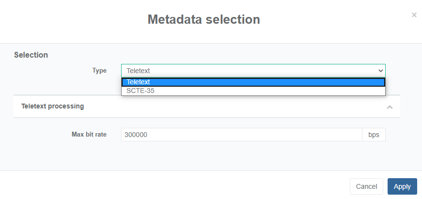This screenshot has height=199, width=422.
Task: Open the Type combo box
Action: [x=253, y=71]
